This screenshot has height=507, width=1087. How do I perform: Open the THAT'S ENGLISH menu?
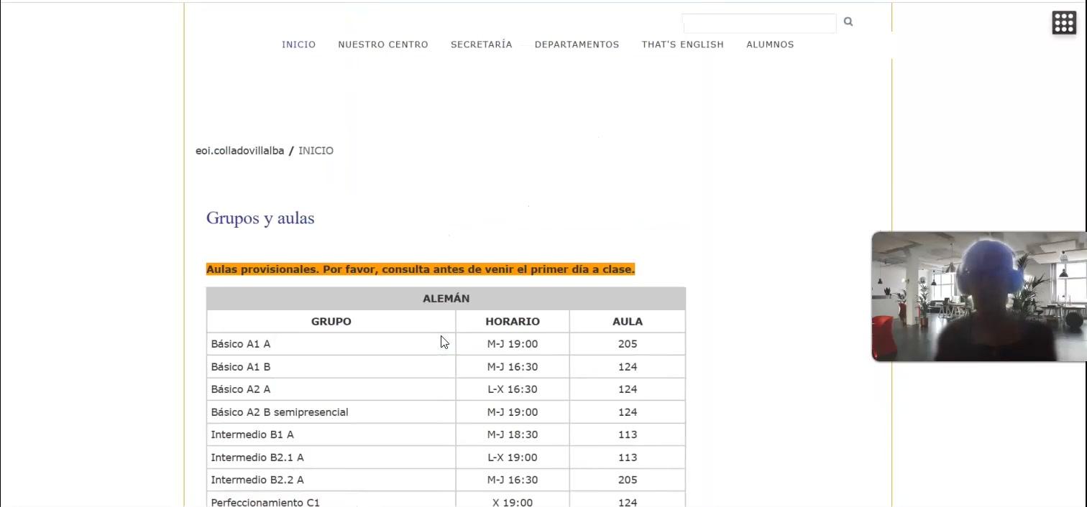[x=682, y=45]
